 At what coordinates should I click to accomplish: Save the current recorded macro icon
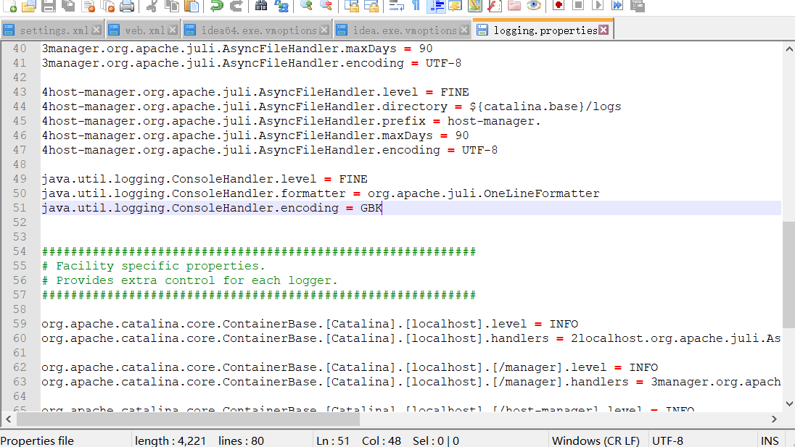(x=638, y=6)
